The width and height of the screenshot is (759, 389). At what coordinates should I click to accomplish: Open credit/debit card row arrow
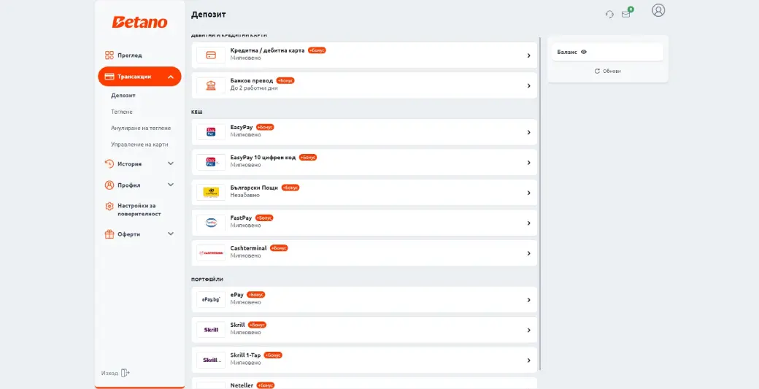529,55
